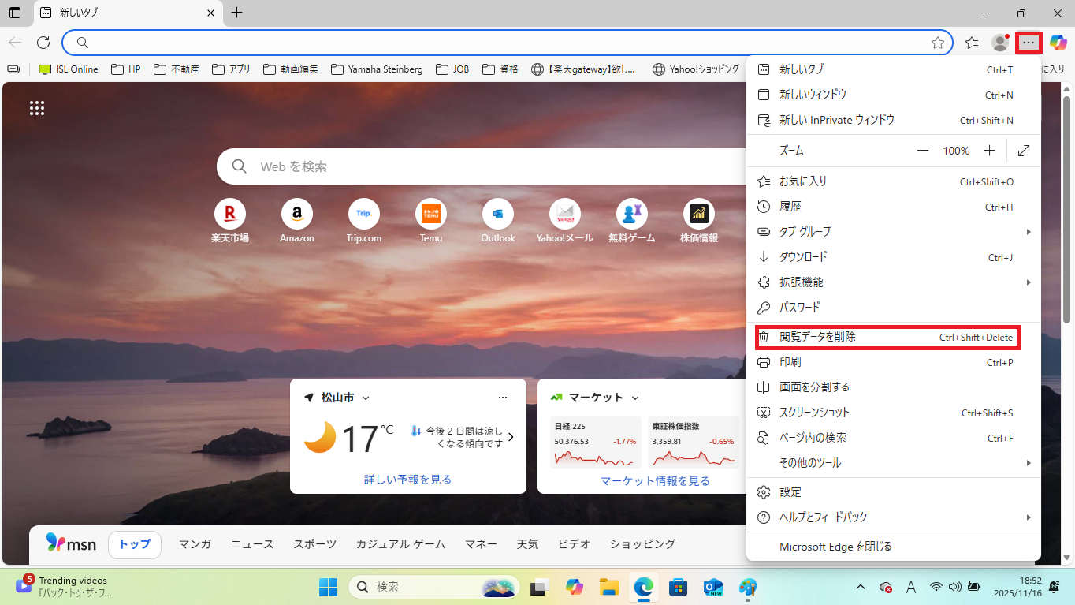The width and height of the screenshot is (1075, 605).
Task: Click the マーケット情報を見る link
Action: click(x=655, y=481)
